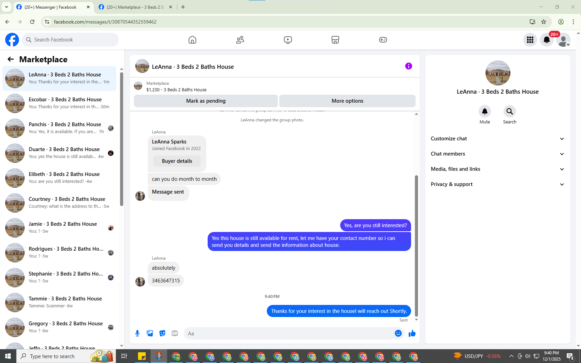Show hidden system tray icons
The height and width of the screenshot is (363, 581).
tap(511, 356)
